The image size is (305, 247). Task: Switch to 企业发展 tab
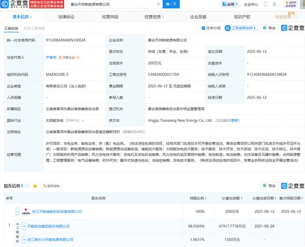[198, 17]
